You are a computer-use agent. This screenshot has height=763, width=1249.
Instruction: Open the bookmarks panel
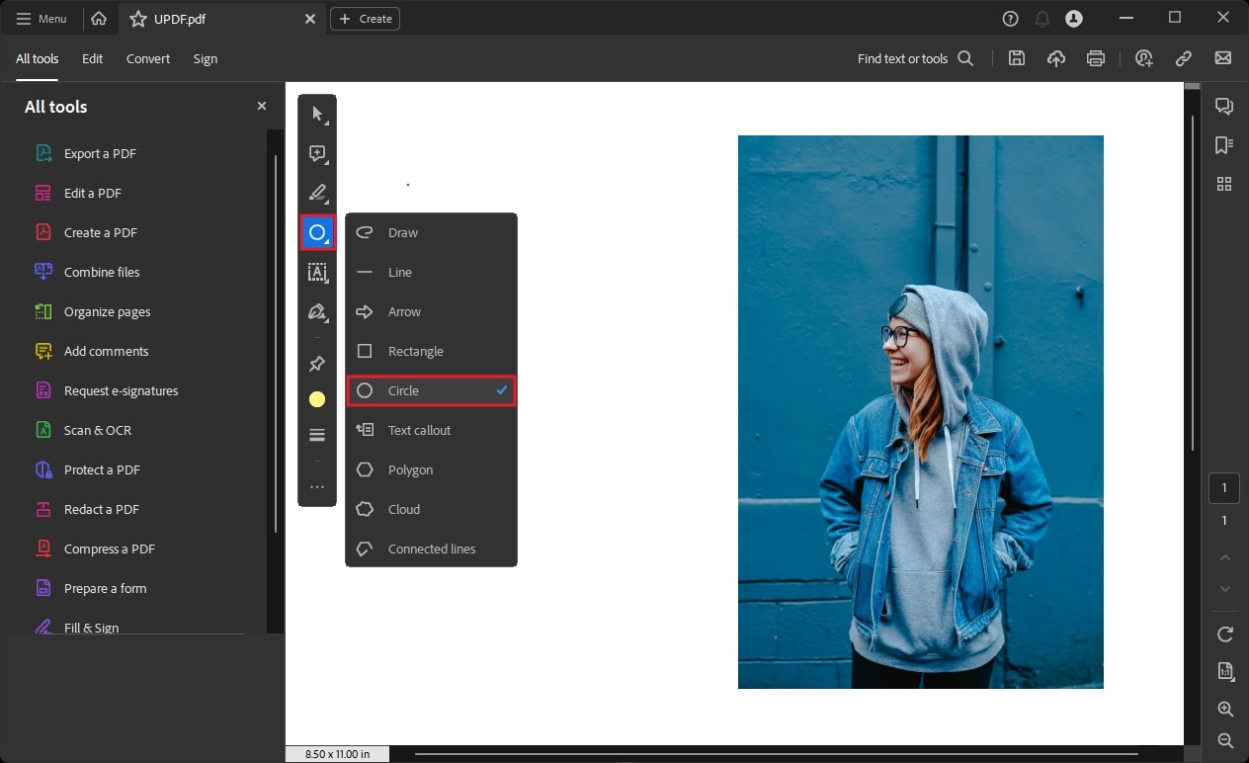(1224, 144)
